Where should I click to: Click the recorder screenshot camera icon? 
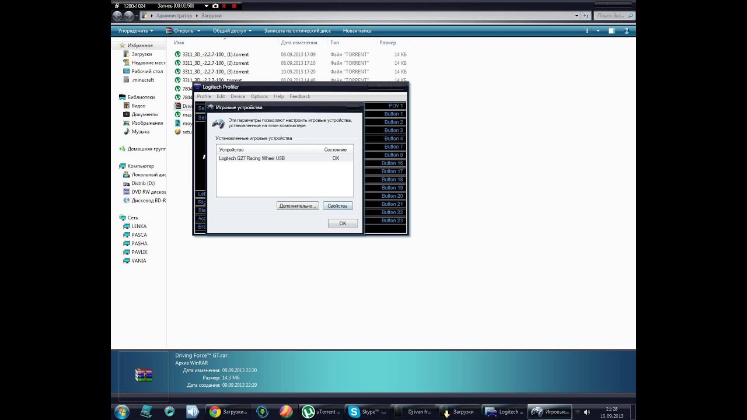pyautogui.click(x=215, y=5)
